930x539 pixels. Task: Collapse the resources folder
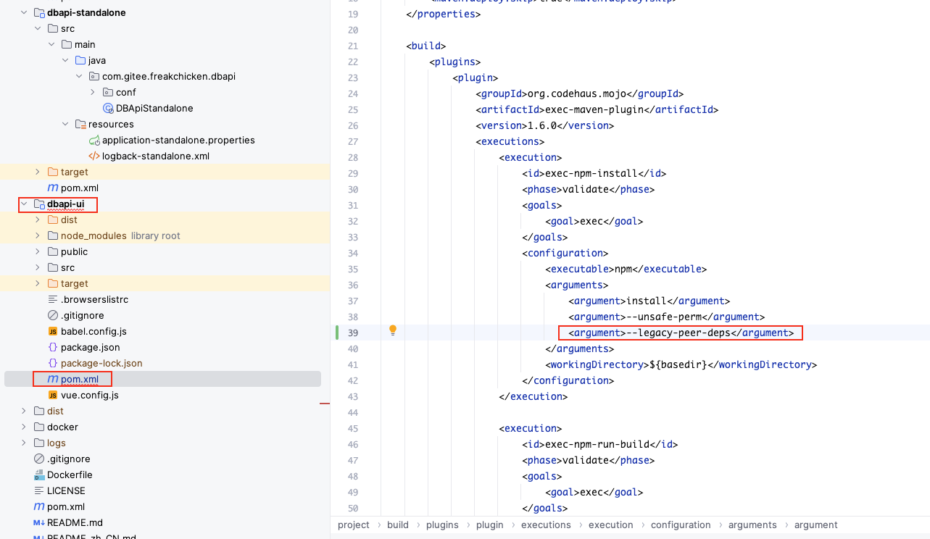click(65, 124)
